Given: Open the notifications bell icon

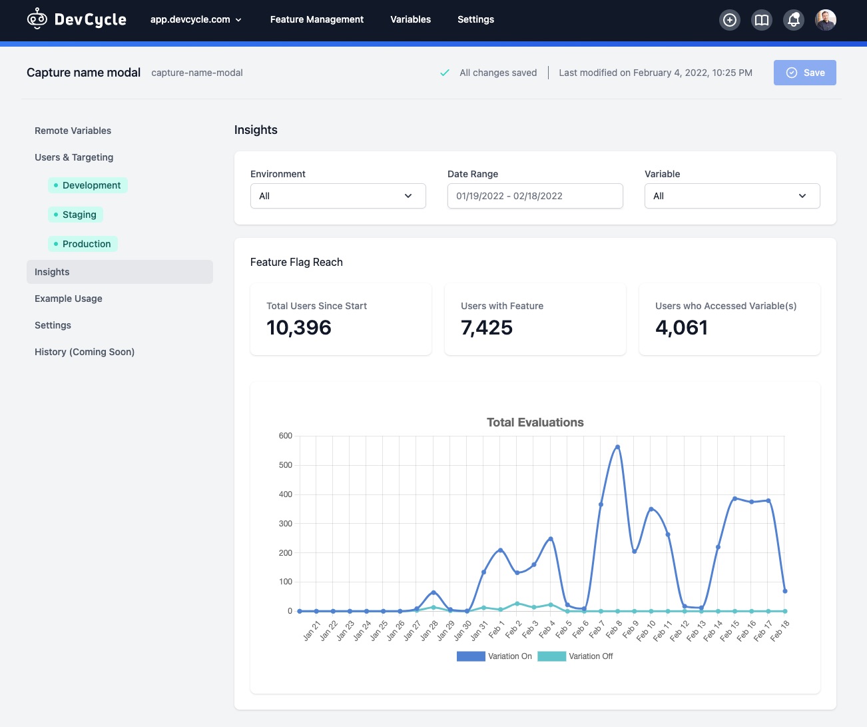Looking at the screenshot, I should tap(794, 20).
